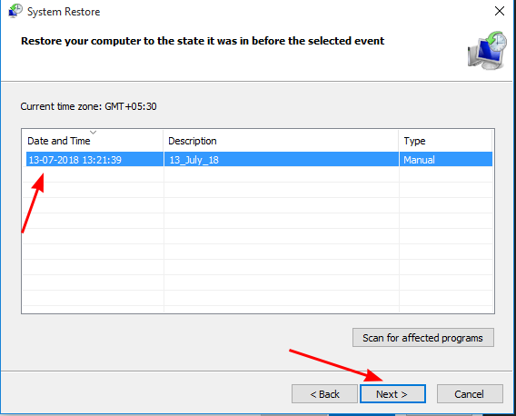This screenshot has height=416, width=516.
Task: Click the System Restore title bar icon
Action: pyautogui.click(x=15, y=11)
